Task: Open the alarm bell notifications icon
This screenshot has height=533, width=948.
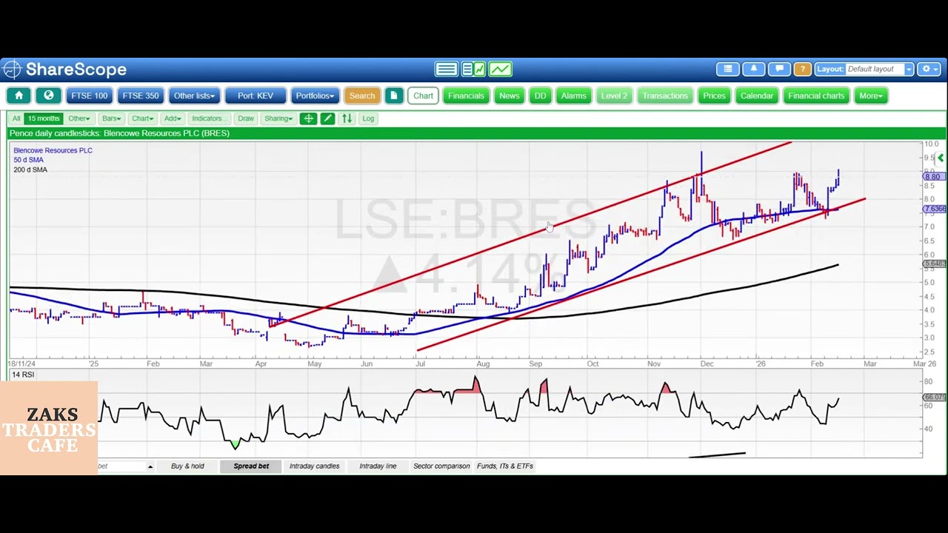Action: click(753, 69)
